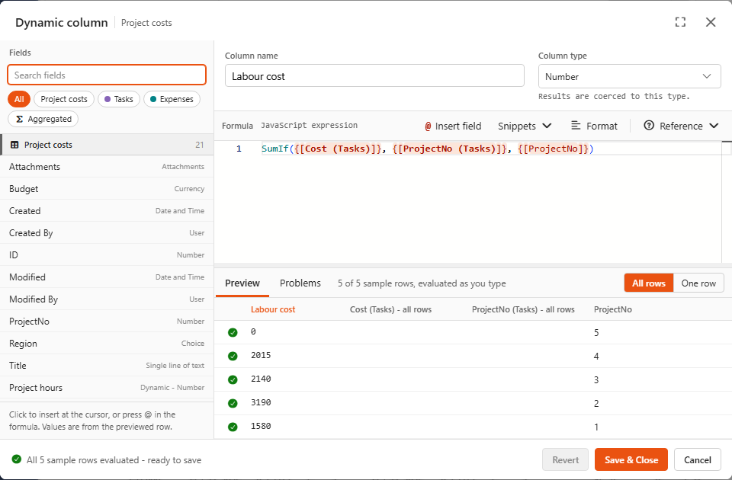The width and height of the screenshot is (732, 480).
Task: Click Insert field in formula toolbar
Action: (x=453, y=126)
